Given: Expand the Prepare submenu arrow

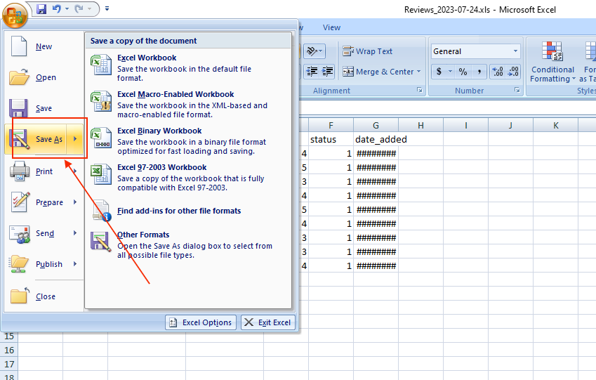Looking at the screenshot, I should pyautogui.click(x=75, y=202).
